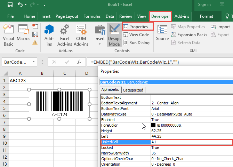233x167 pixels.
Task: Click the Cancel X icon in formula bar
Action: point(54,62)
